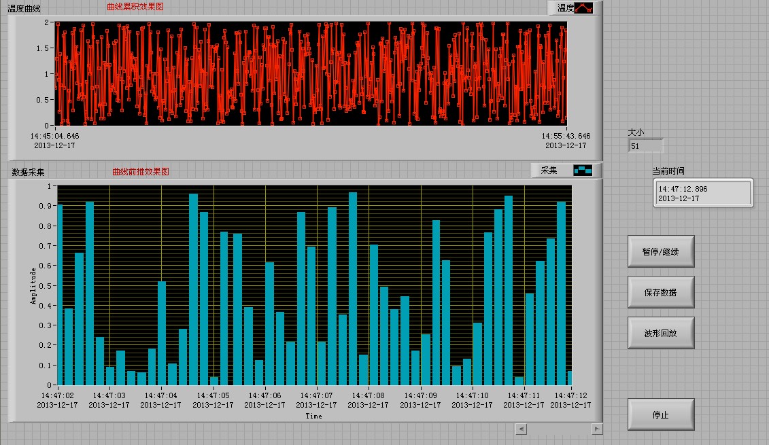Open 波形回放 waveform playback

(x=661, y=333)
